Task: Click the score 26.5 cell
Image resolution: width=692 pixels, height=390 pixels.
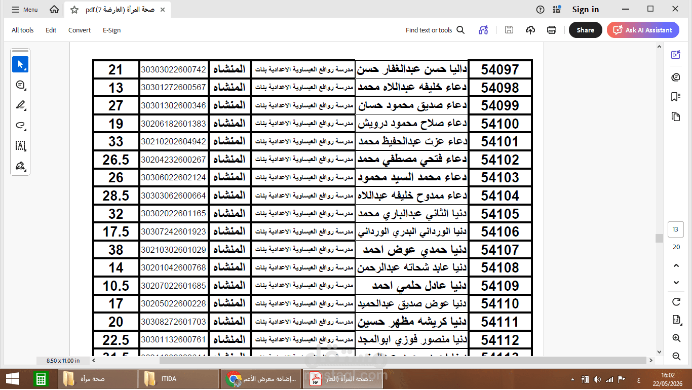Action: [116, 160]
